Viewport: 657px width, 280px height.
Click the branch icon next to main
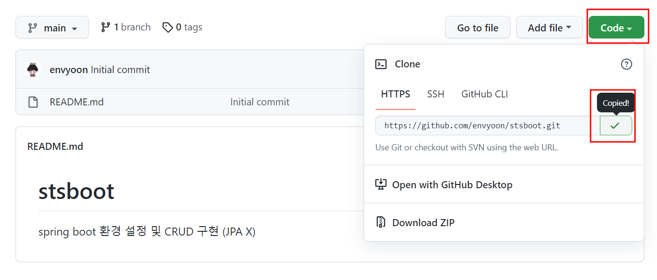[x=106, y=27]
